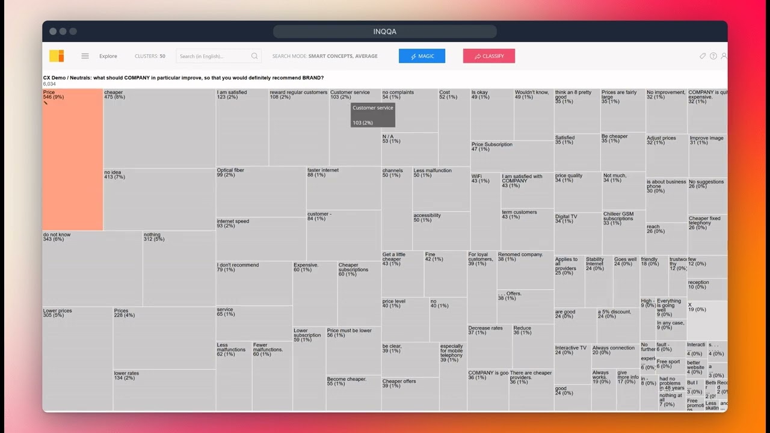Select the Price Subscription 47 cluster
Screen dimensions: 770x433
(x=512, y=156)
